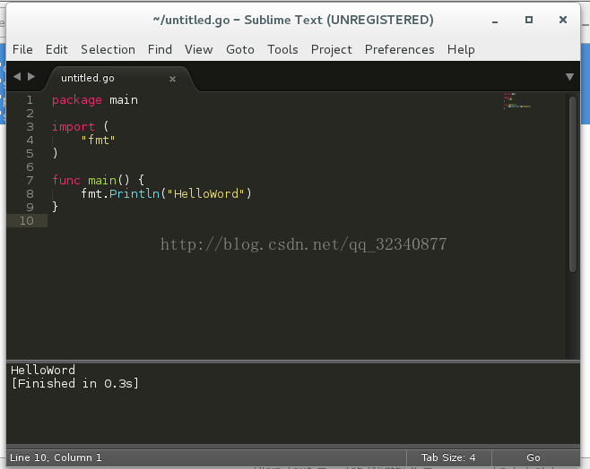Image resolution: width=590 pixels, height=469 pixels.
Task: Maximize the Sublime Text window
Action: [x=529, y=20]
